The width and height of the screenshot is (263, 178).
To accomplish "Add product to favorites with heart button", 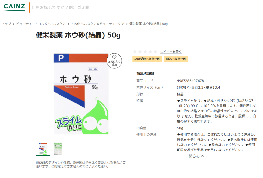I will click(x=114, y=61).
